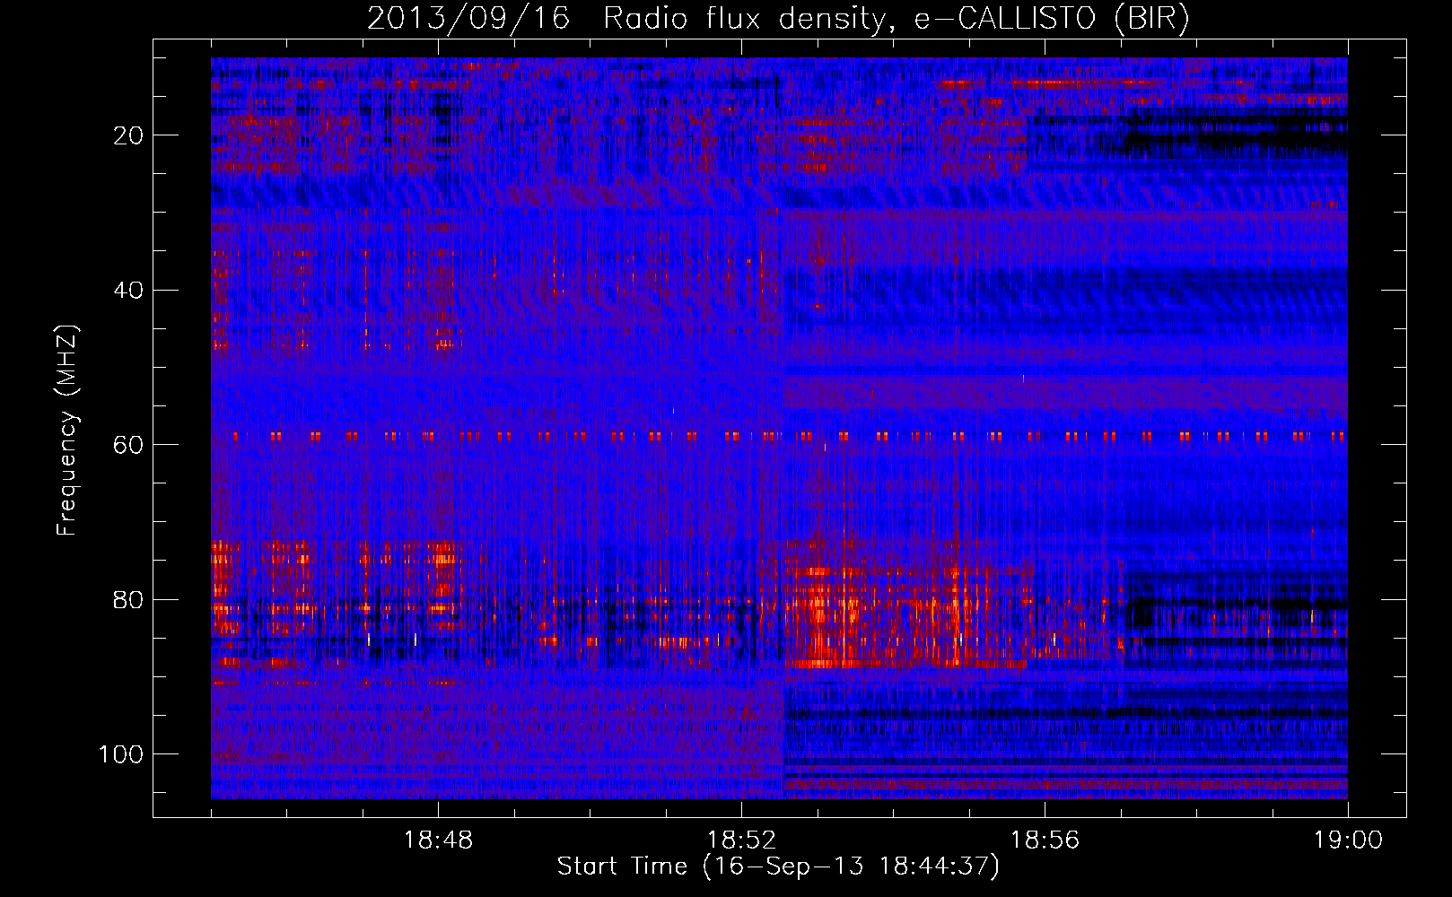Screen dimensions: 1452x897
Task: Click the 'Start Time (16-Sep-13 18:44:37)' label
Action: 778,867
